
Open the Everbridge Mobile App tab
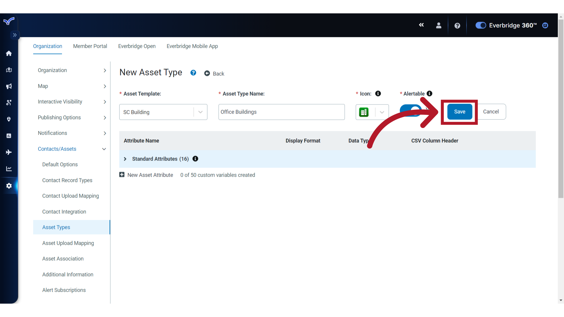(192, 46)
